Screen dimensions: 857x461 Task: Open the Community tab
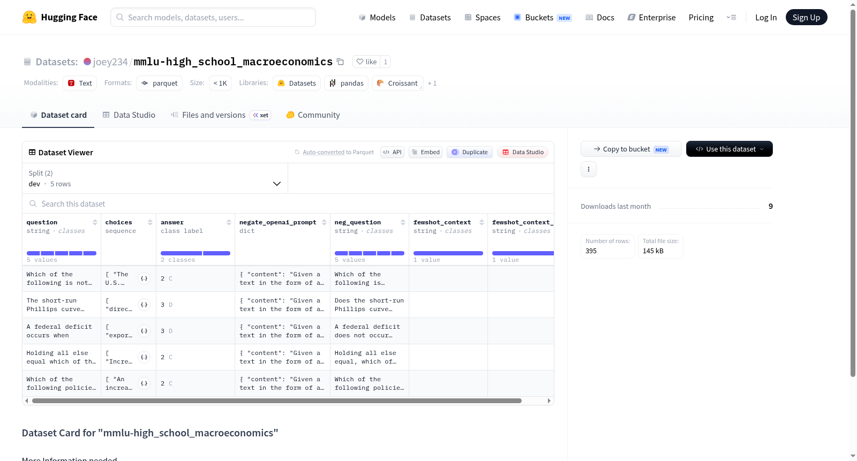(x=313, y=115)
